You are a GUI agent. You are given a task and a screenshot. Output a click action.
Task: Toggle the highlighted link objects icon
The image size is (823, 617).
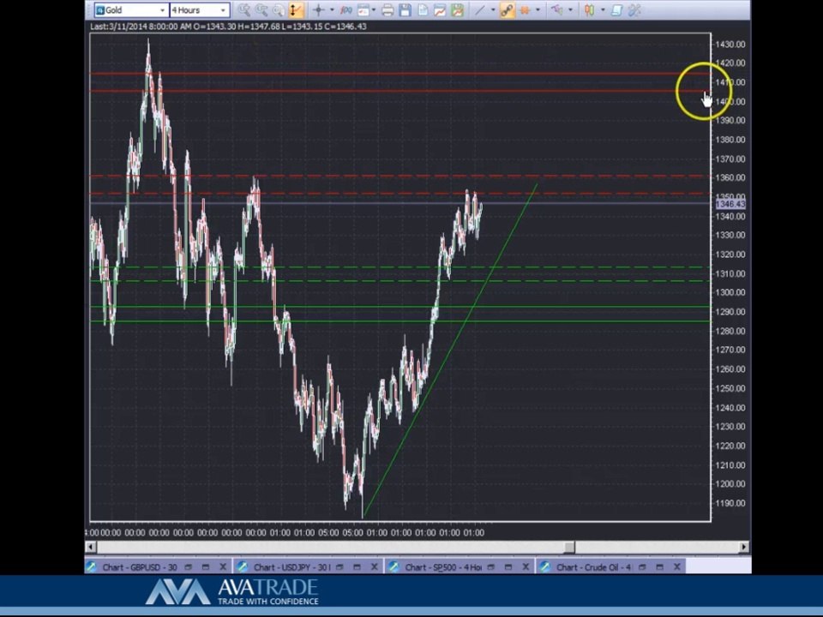click(x=507, y=10)
